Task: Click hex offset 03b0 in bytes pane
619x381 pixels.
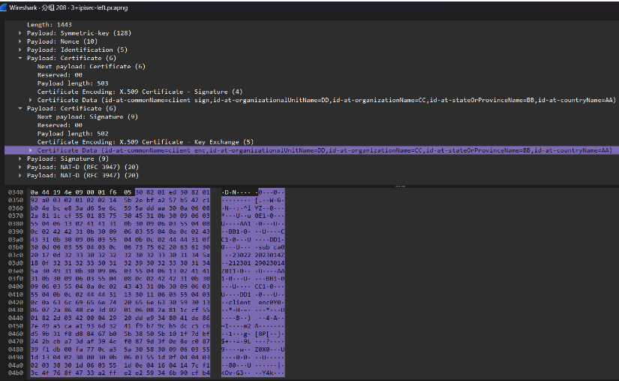Action: coord(16,247)
